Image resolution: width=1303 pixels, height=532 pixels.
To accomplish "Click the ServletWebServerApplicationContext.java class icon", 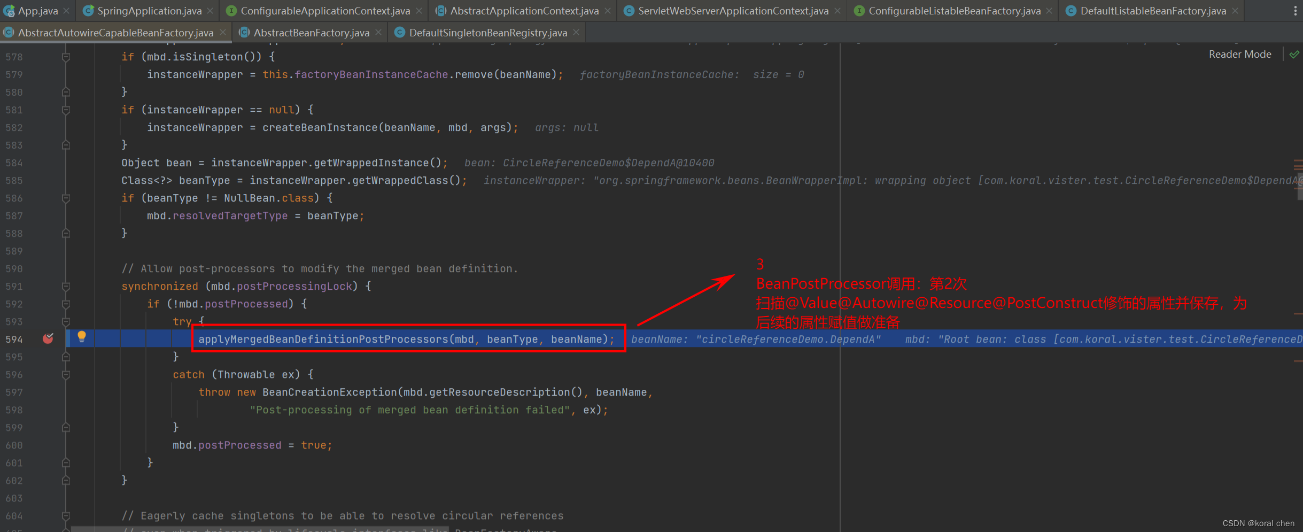I will click(629, 11).
